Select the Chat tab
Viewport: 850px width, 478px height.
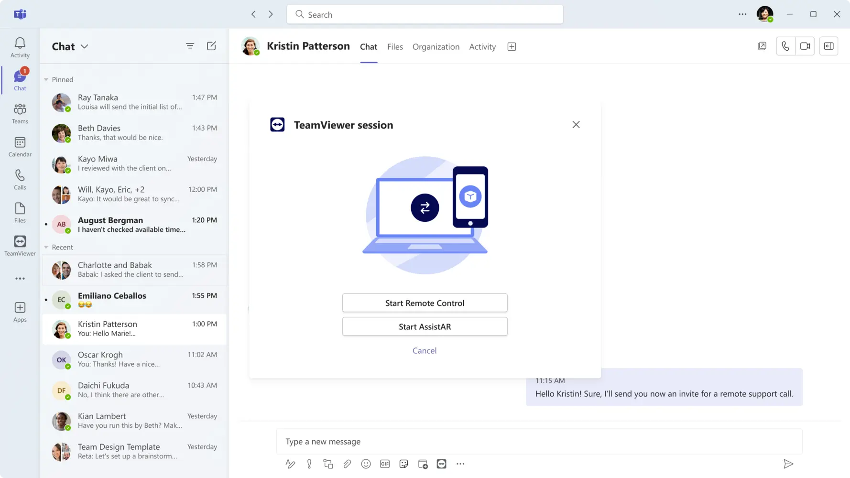(369, 46)
